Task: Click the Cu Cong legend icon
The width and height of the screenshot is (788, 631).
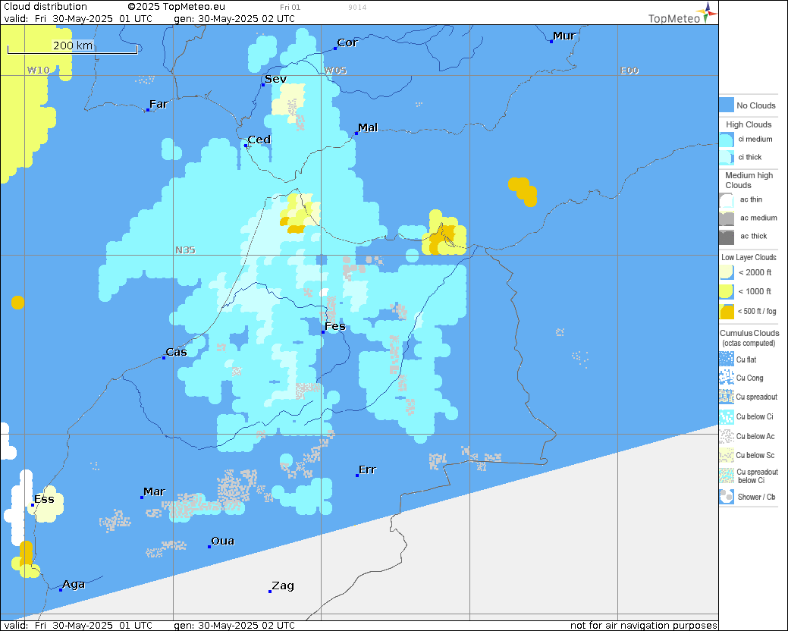Action: pyautogui.click(x=726, y=378)
